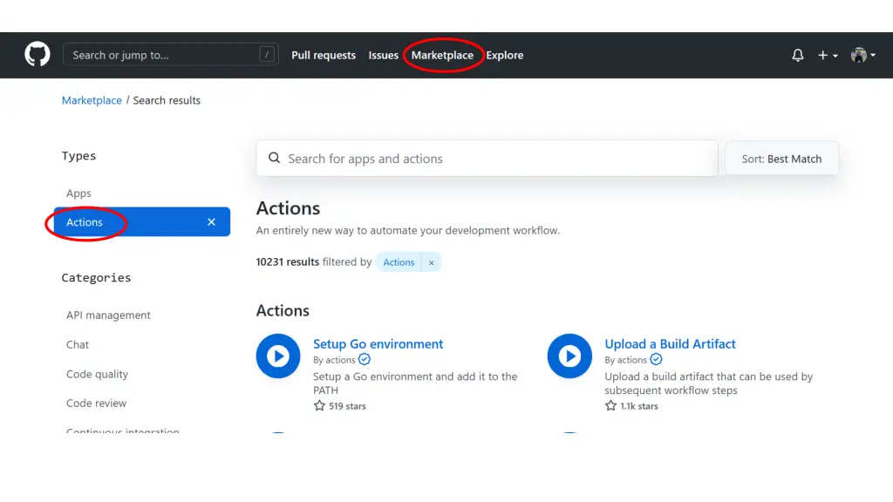Select the Actions type filter
Image resolution: width=893 pixels, height=502 pixels.
tap(142, 222)
